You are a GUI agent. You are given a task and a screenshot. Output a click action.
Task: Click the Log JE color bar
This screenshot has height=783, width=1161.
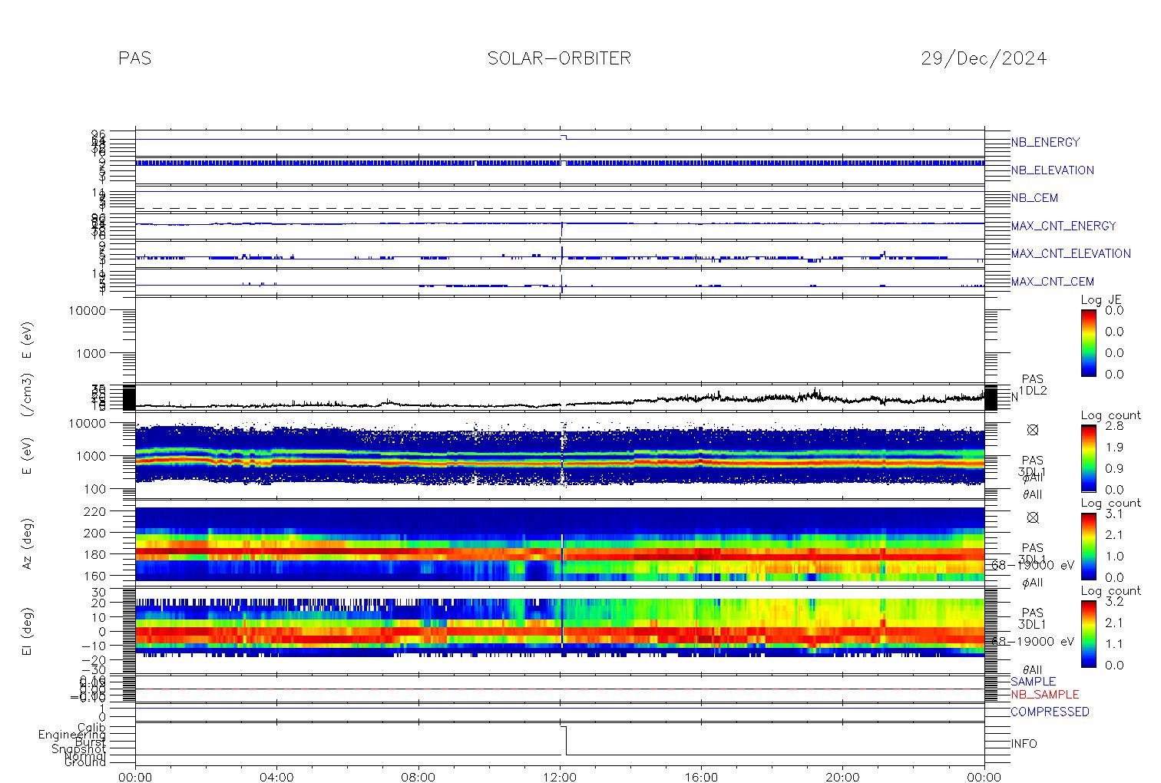pyautogui.click(x=1089, y=342)
